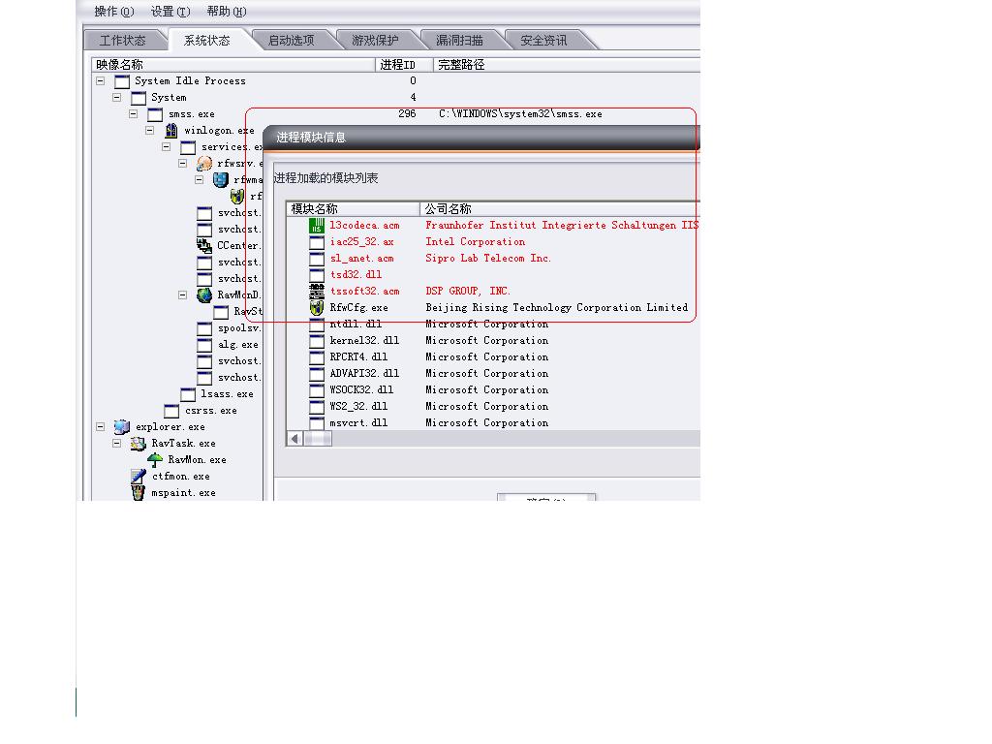Collapse the smss.exe tree node

(x=133, y=114)
